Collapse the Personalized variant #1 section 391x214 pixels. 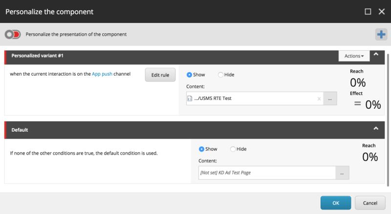[x=376, y=54]
